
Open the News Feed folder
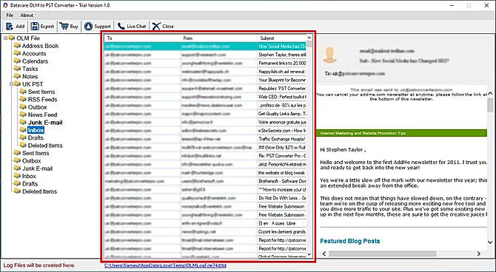pos(42,115)
